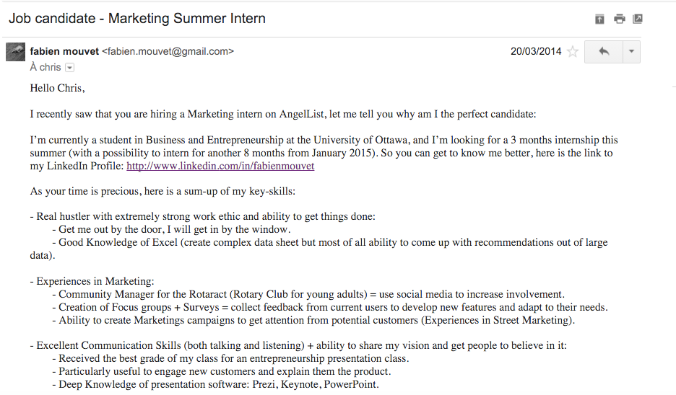Open the more options arrow beside Reply
The image size is (676, 395).
pyautogui.click(x=630, y=52)
